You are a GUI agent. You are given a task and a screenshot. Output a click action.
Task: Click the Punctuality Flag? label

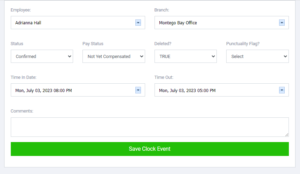tap(243, 44)
